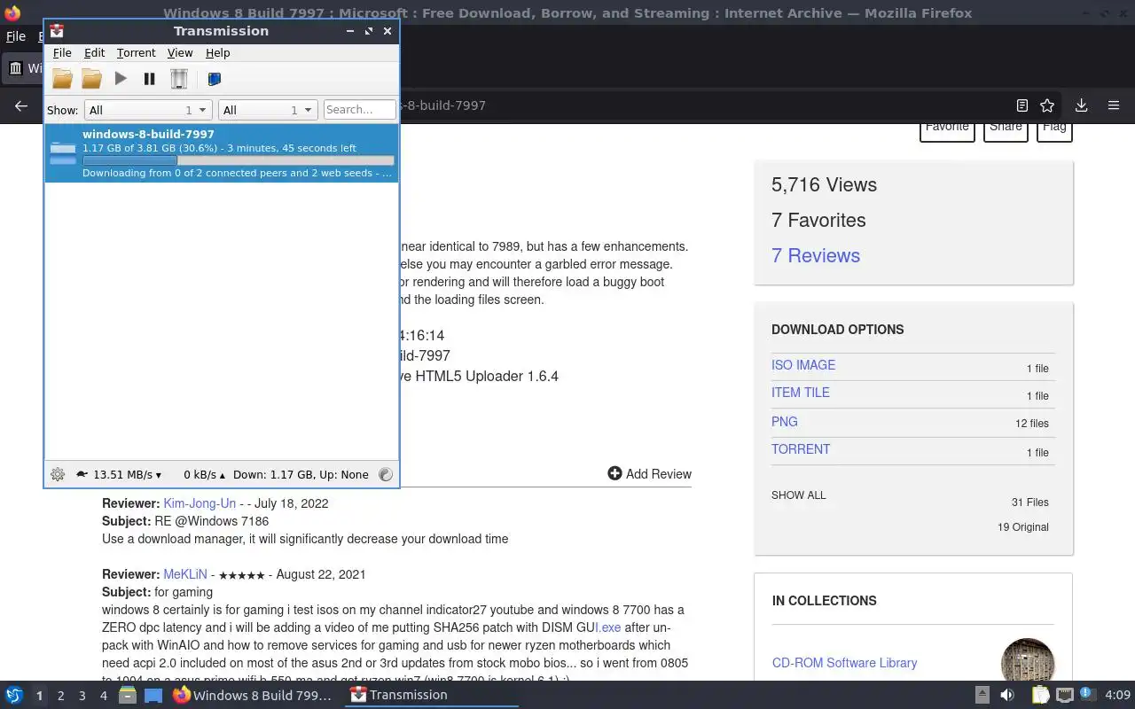Click the Flag button on archive page
1135x709 pixels.
pyautogui.click(x=1054, y=129)
